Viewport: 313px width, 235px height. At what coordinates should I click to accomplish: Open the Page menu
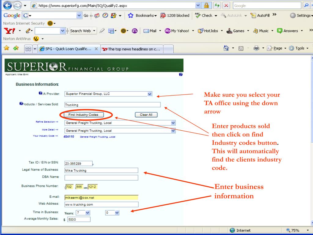point(277,48)
